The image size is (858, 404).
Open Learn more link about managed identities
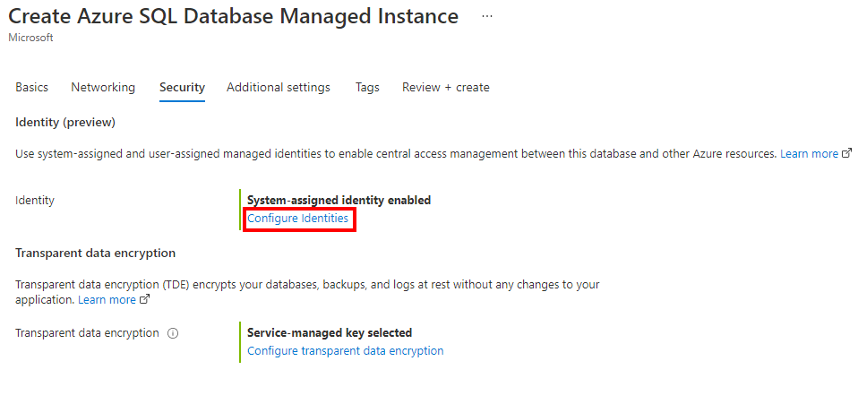[x=809, y=154]
